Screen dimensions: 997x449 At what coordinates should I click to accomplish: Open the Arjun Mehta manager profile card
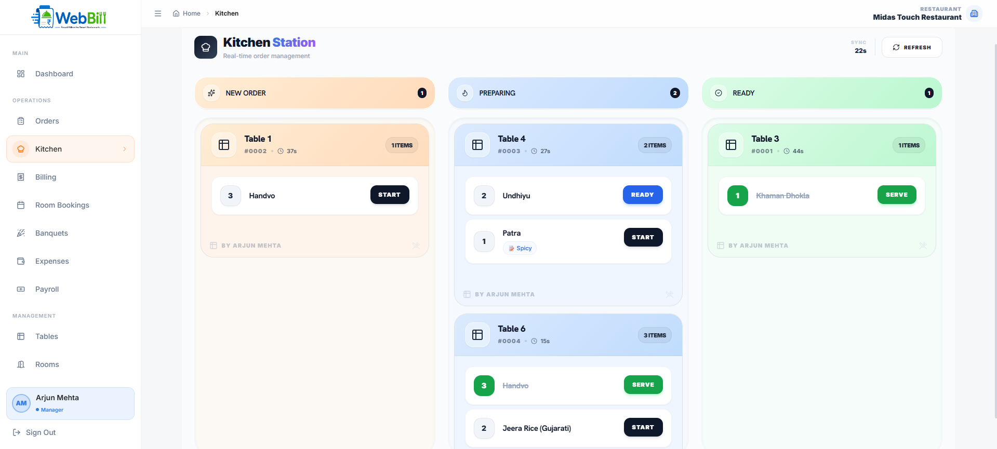coord(71,403)
